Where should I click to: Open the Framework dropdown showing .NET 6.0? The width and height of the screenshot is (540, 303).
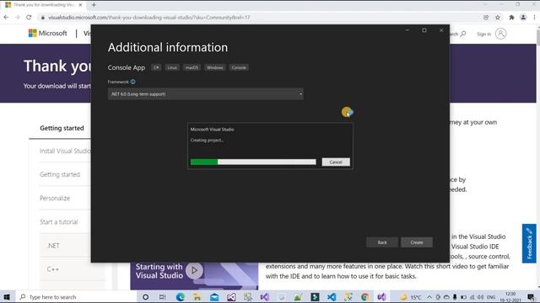tap(206, 94)
